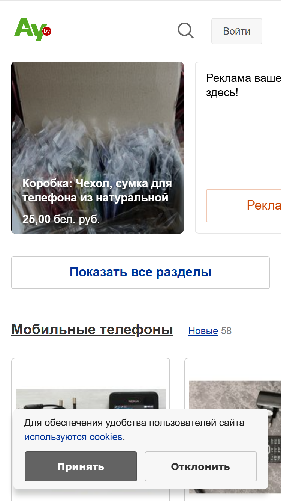Click the здесь! ad text
The width and height of the screenshot is (281, 501).
(x=222, y=92)
